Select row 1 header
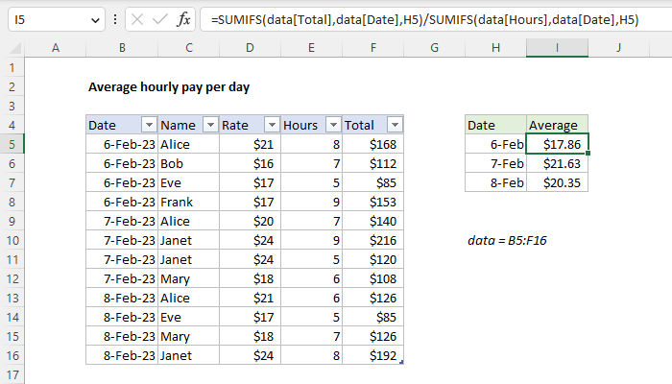Viewport: 672px width, 384px height. [12, 68]
